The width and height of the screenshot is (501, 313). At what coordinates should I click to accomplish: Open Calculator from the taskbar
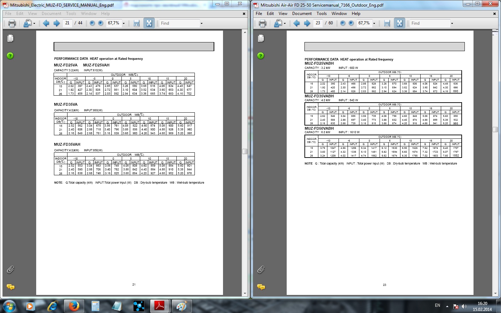[95, 306]
